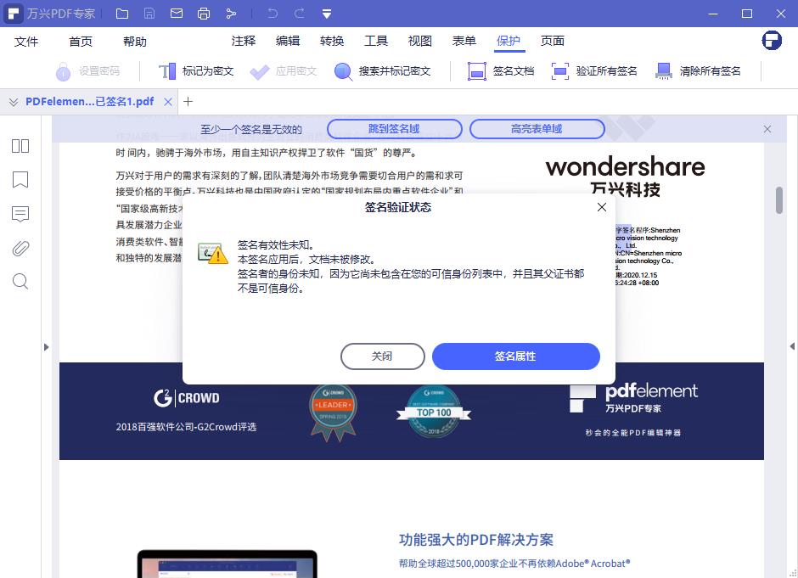This screenshot has height=578, width=798.
Task: Click the share icon in title bar
Action: pos(231,14)
